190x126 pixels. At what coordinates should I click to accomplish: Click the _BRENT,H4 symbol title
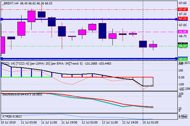(x=13, y=3)
